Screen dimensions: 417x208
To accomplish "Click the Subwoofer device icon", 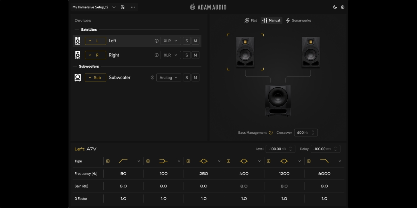I will pos(78,78).
